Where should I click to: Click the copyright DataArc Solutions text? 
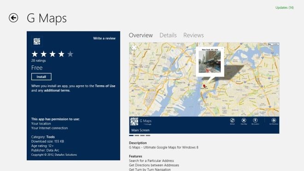[x=54, y=155]
